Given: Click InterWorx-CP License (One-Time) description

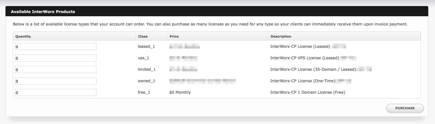Looking at the screenshot, I should click(x=303, y=81).
